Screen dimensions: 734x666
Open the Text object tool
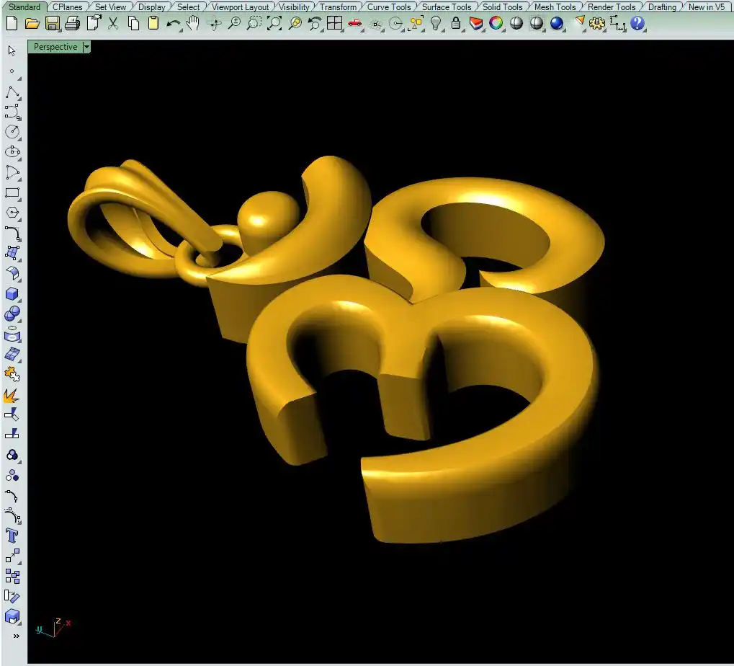12,536
